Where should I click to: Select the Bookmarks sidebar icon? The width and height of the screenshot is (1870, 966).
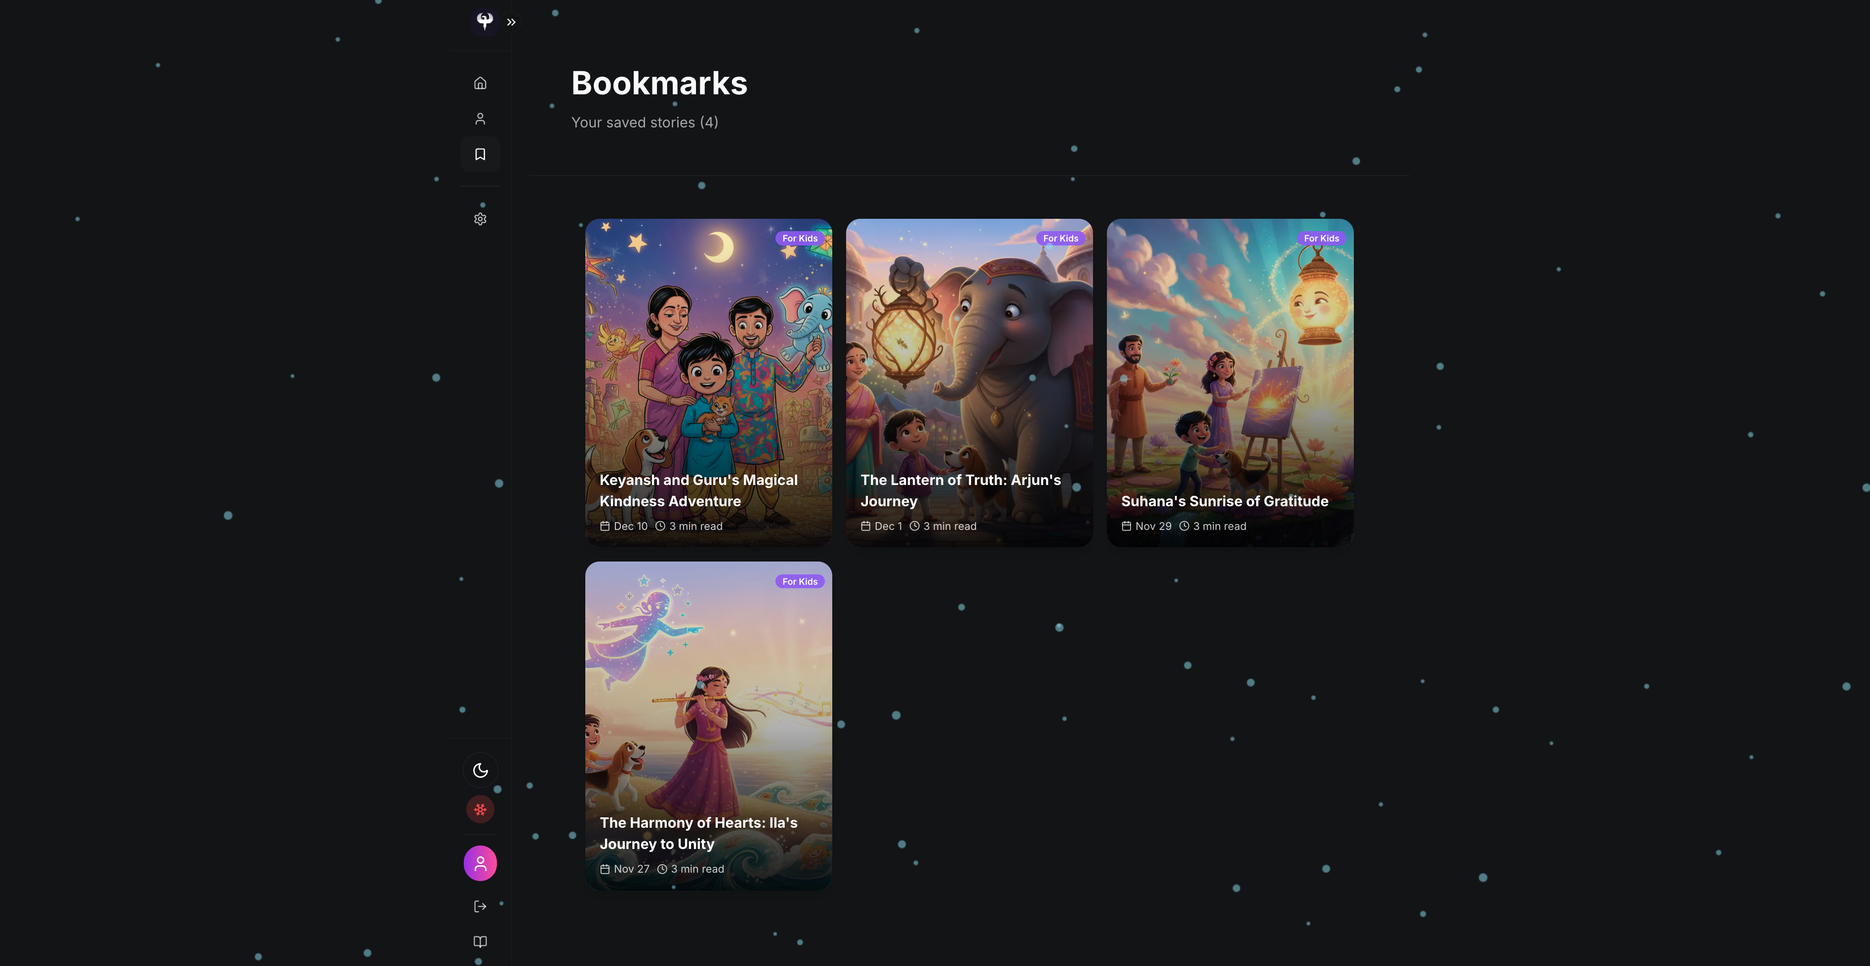(480, 154)
